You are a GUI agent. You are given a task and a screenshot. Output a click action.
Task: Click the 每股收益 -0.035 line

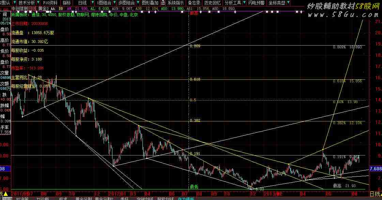click(28, 50)
